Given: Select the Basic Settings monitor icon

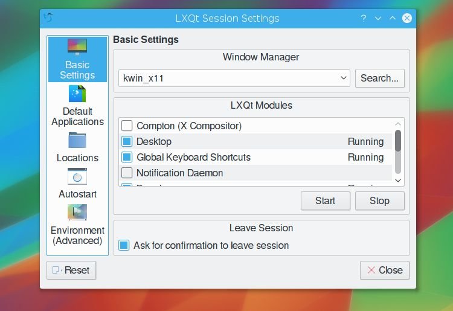Looking at the screenshot, I should point(77,46).
